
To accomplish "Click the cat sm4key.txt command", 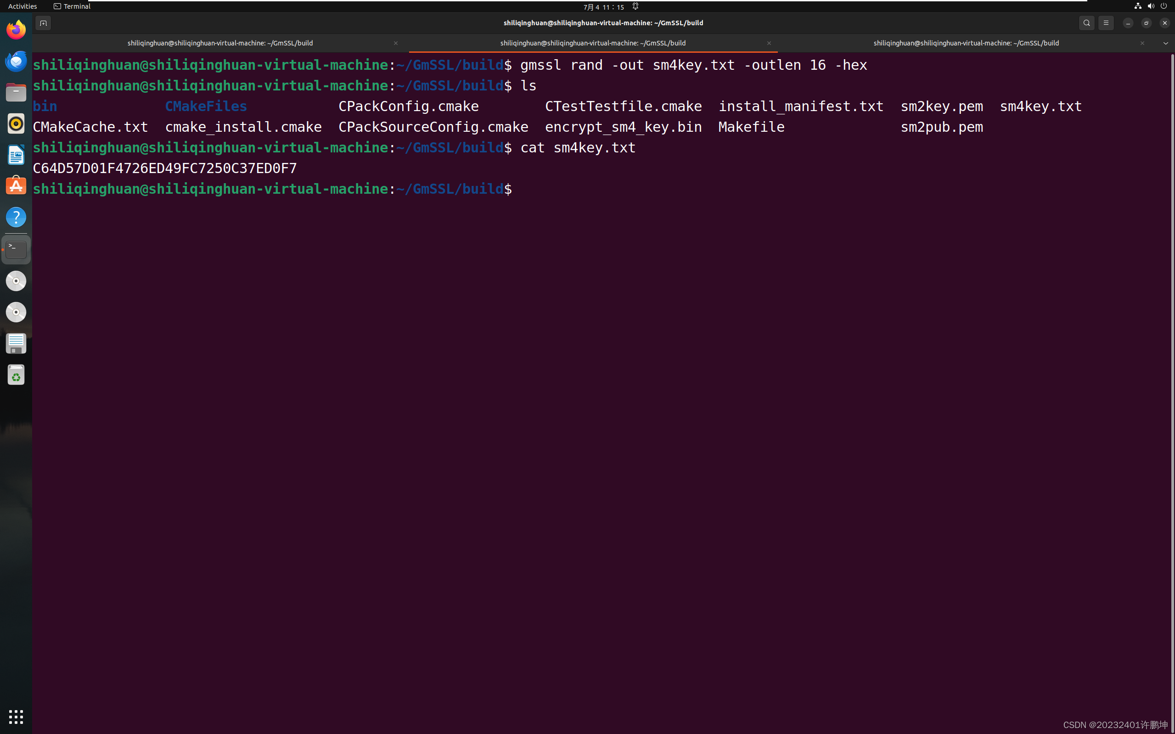I will click(x=578, y=147).
